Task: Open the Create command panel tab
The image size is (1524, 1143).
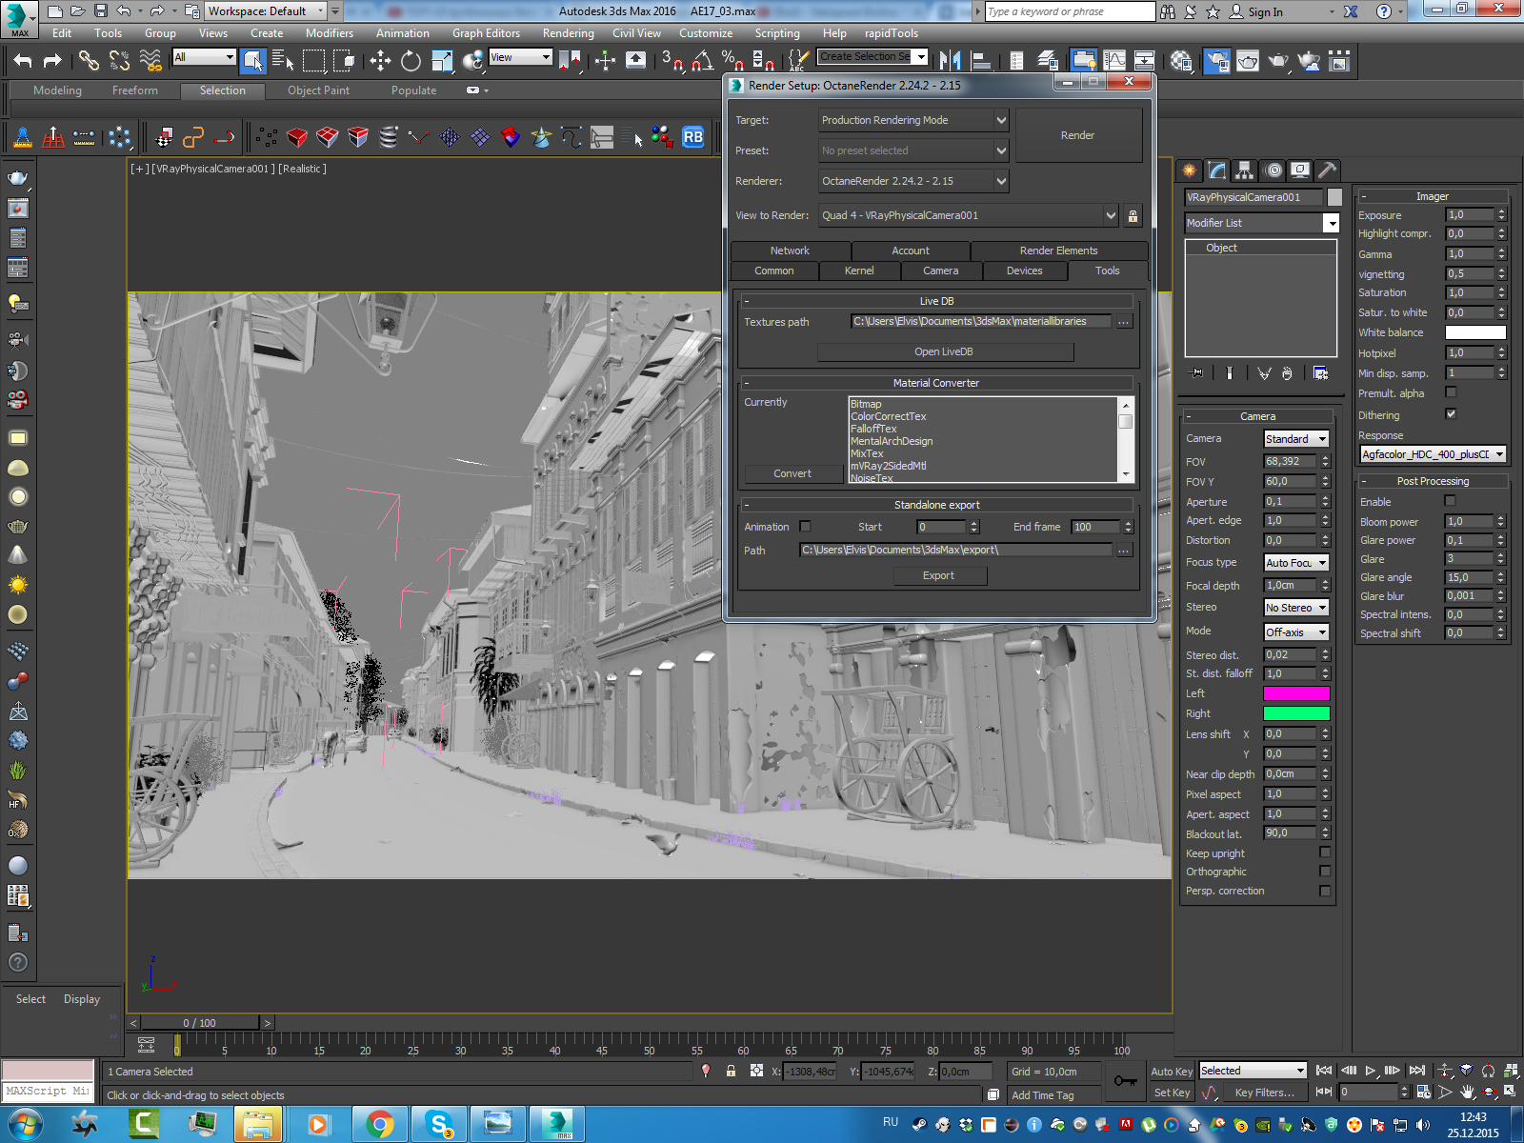Action: (x=1190, y=170)
